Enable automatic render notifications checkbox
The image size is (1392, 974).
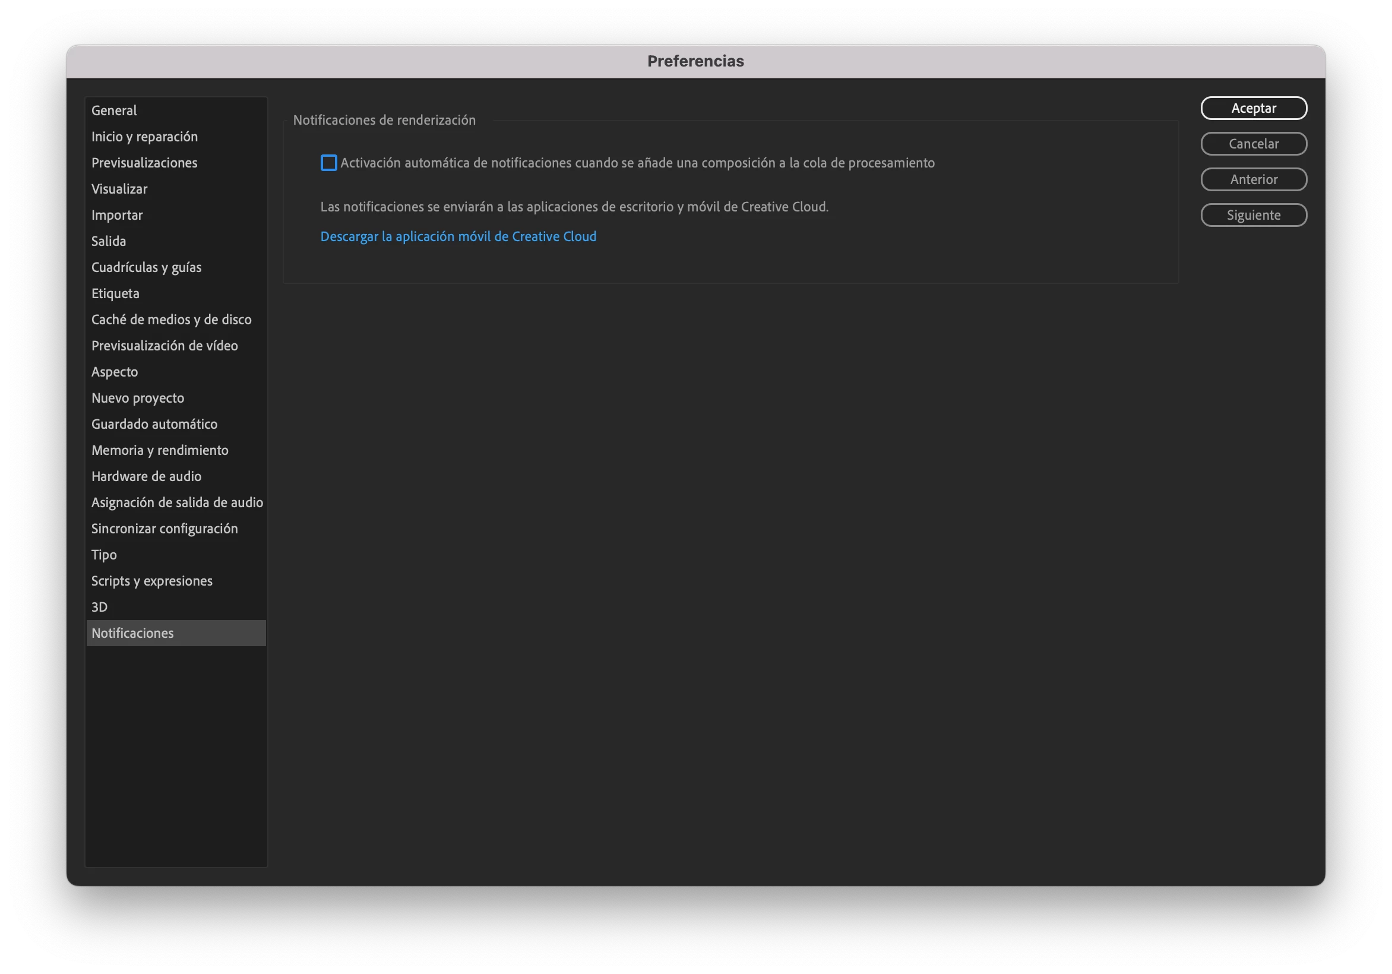click(328, 163)
